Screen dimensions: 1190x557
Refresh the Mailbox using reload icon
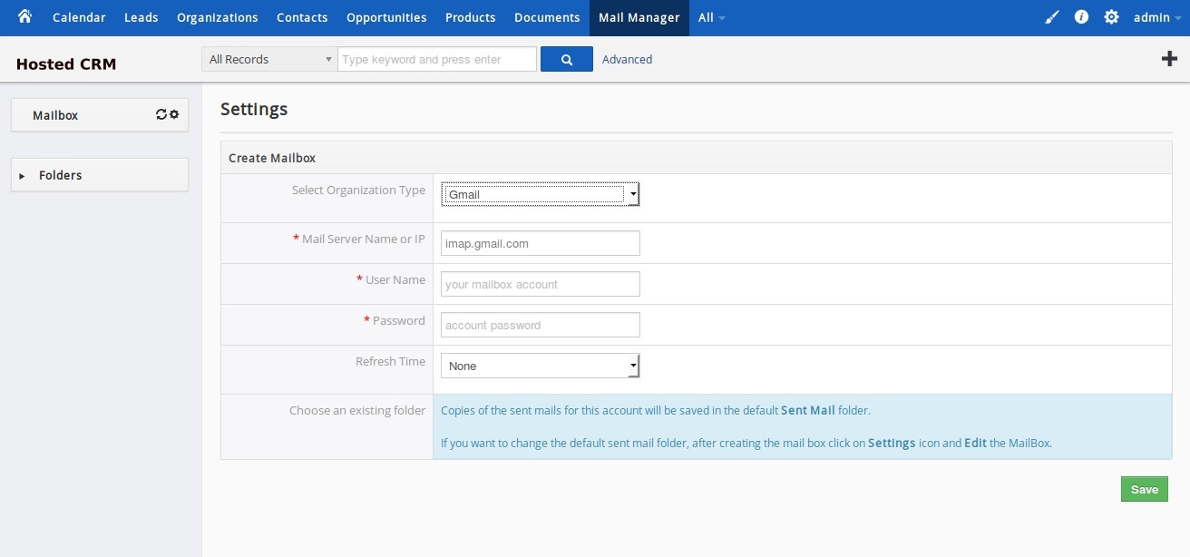[161, 115]
